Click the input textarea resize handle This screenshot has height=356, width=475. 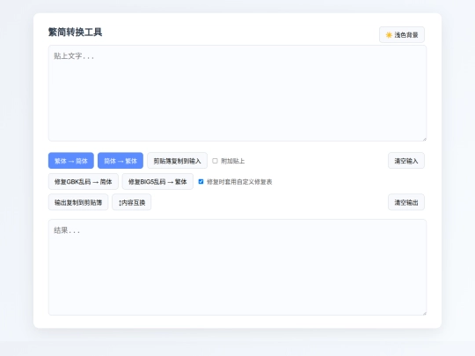pos(424,139)
